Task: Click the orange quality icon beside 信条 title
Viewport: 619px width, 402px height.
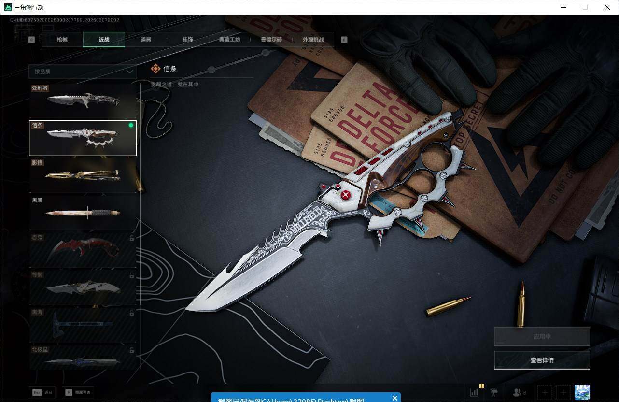Action: (x=155, y=69)
